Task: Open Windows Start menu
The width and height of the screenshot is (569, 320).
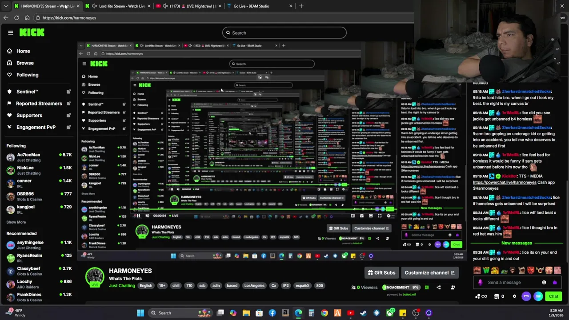Action: (x=140, y=313)
